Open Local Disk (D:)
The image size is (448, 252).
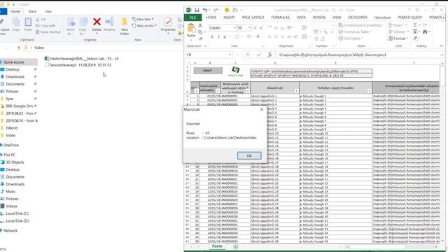click(17, 221)
